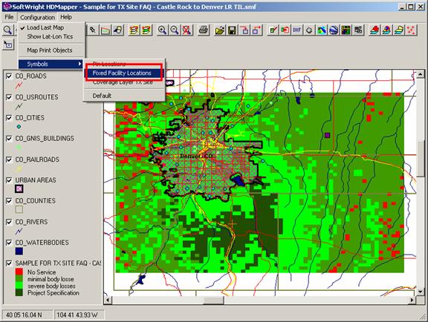Click the yellow layer stack toolbar icon
The image size is (428, 322).
(399, 30)
